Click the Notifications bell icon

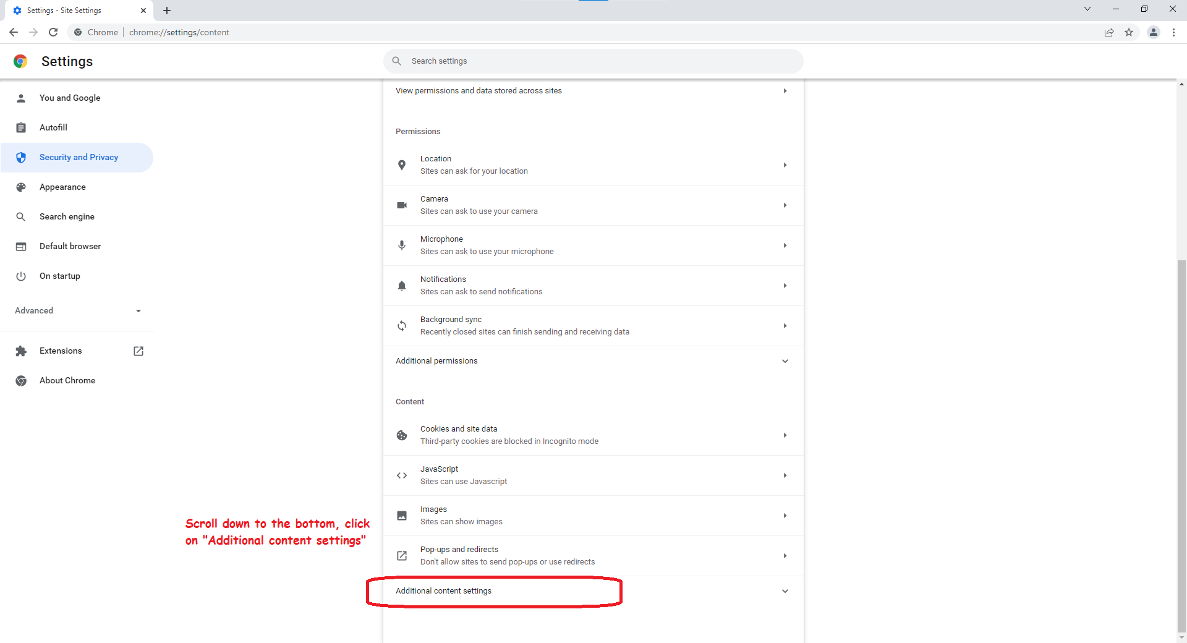402,286
